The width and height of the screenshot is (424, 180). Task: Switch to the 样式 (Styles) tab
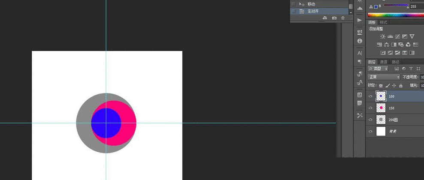coord(383,22)
